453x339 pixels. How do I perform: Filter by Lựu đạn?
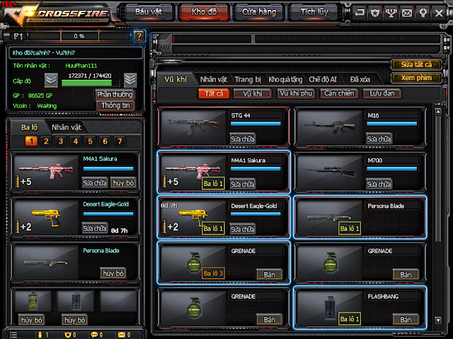click(382, 94)
